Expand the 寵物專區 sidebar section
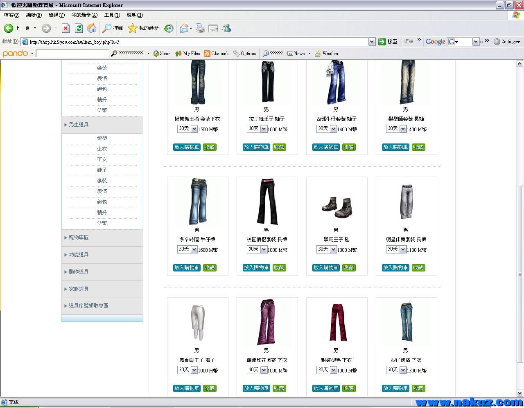Screen dimensions: 524x408 click(78, 238)
